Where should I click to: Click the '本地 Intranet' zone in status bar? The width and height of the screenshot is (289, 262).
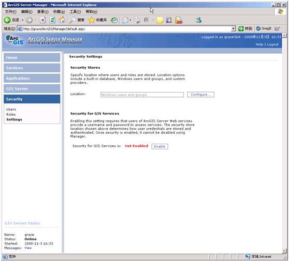pos(258,256)
